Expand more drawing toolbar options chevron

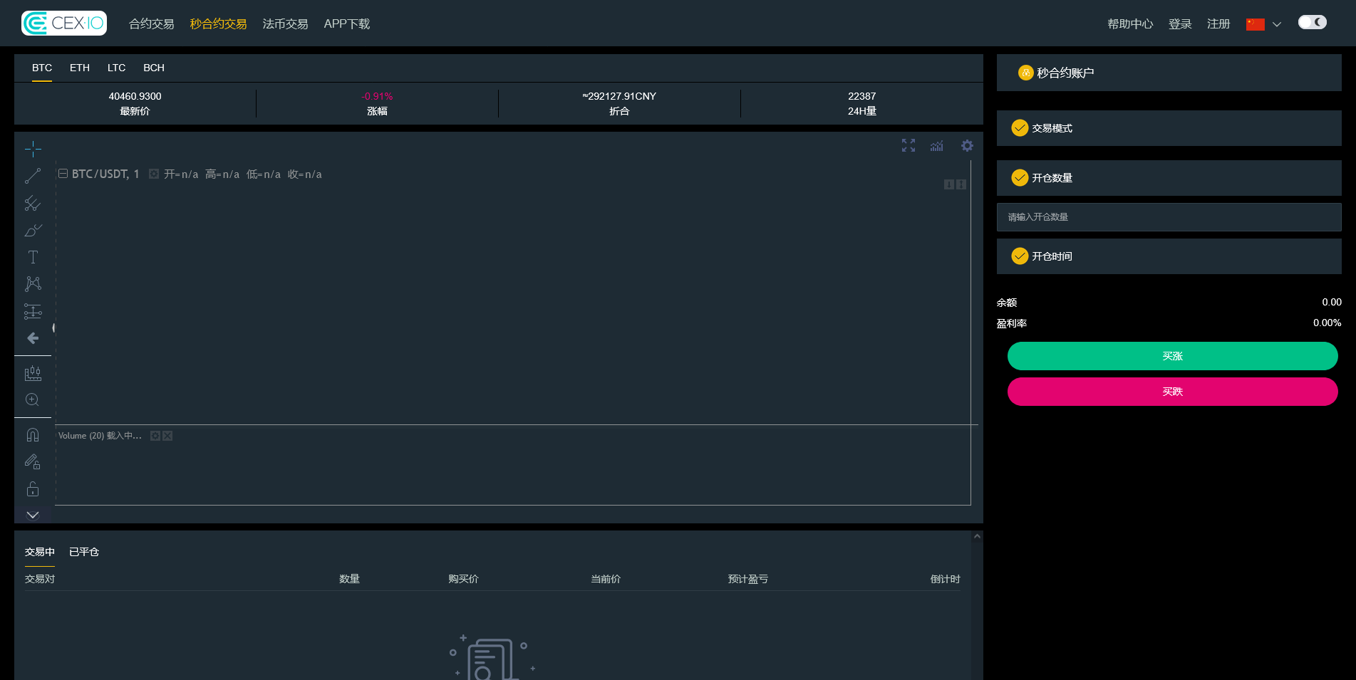[33, 515]
